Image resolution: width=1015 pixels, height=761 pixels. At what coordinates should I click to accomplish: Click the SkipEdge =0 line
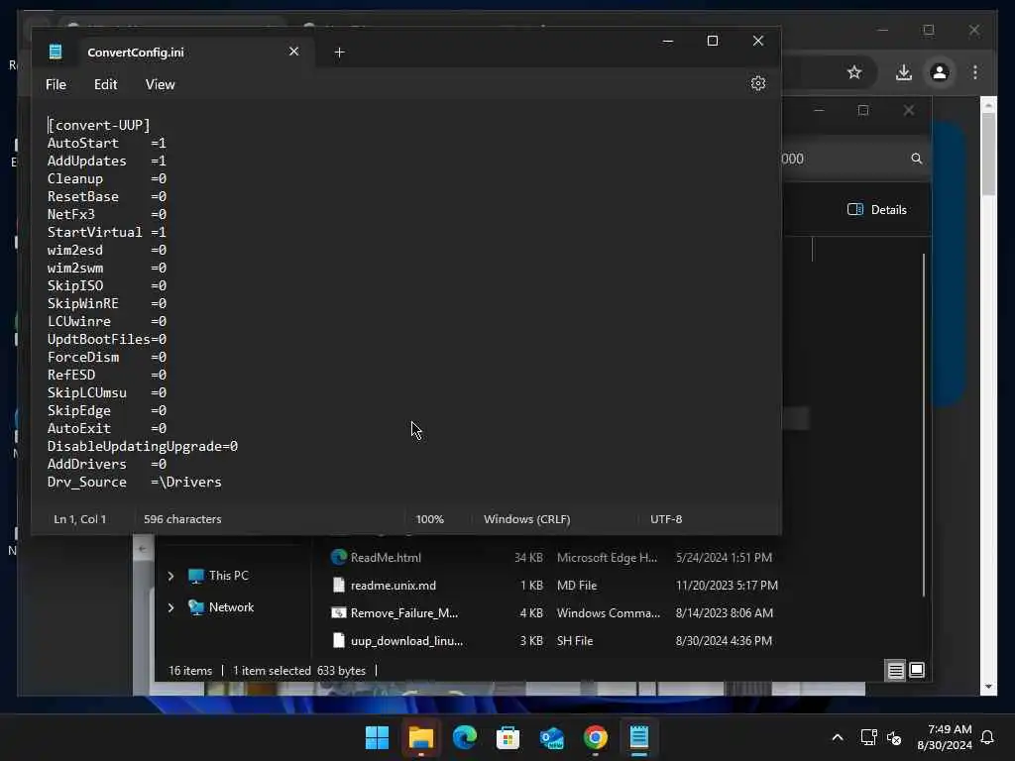click(107, 411)
